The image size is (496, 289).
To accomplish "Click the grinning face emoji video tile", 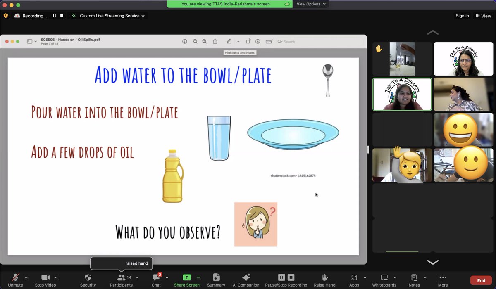I will pyautogui.click(x=463, y=130).
